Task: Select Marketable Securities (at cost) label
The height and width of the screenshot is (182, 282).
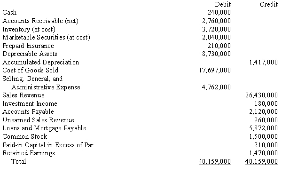Action: tap(46, 37)
